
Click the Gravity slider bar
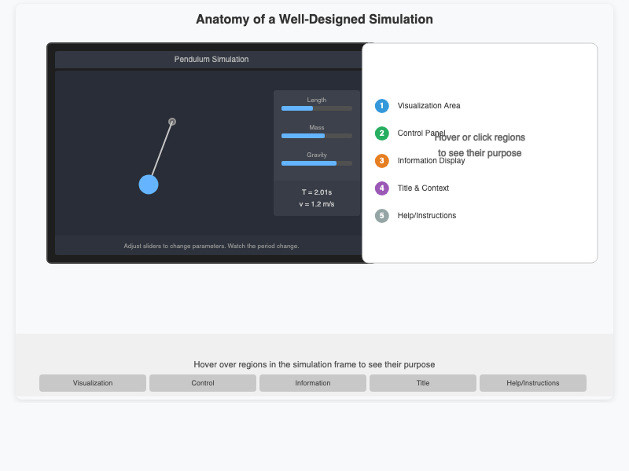(317, 163)
